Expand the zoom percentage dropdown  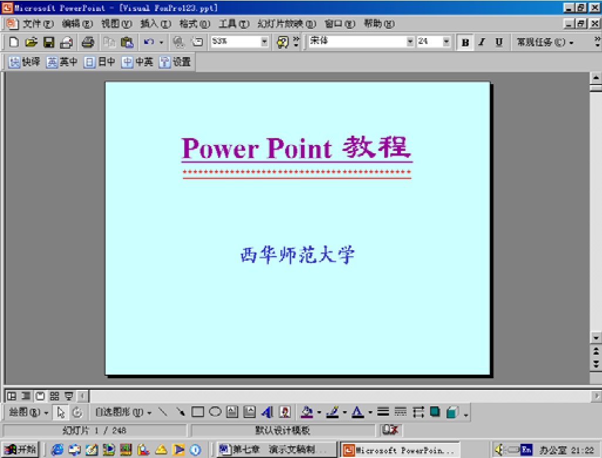(x=264, y=42)
